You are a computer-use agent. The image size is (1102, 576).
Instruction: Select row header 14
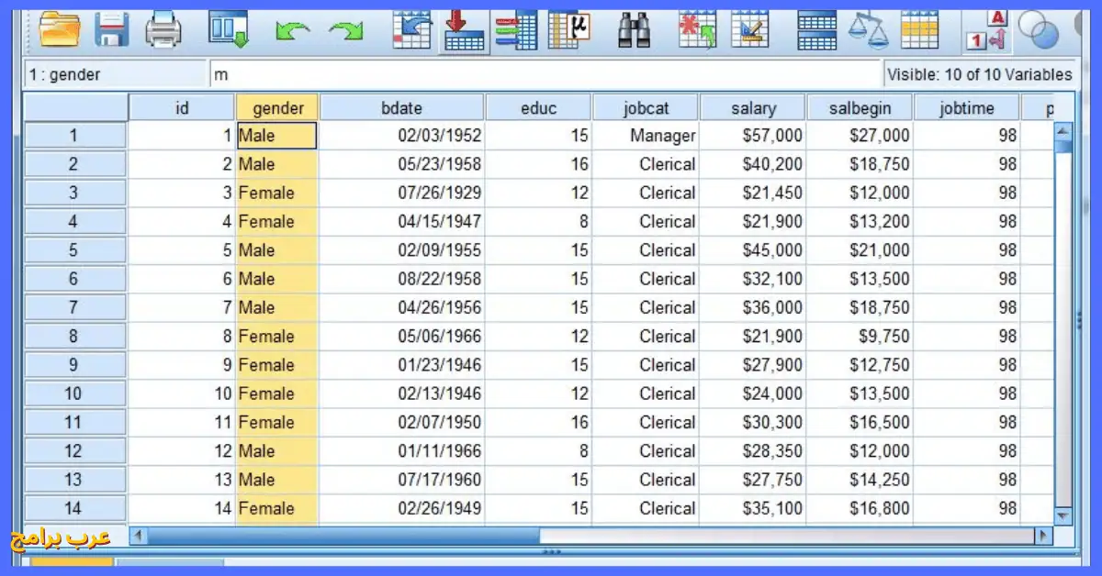tap(74, 508)
